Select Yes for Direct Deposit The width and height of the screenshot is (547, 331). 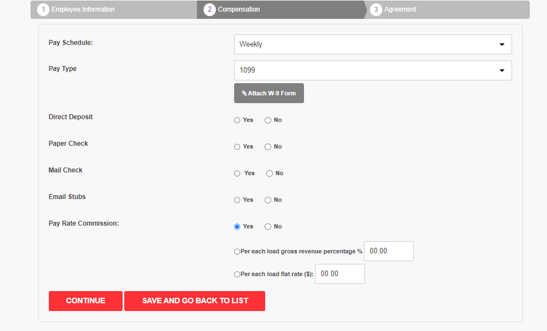[x=237, y=120]
